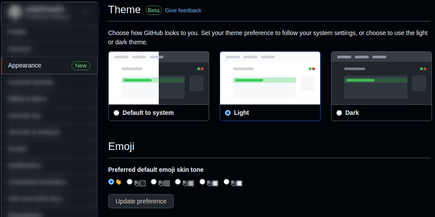The height and width of the screenshot is (217, 435).
Task: Choose the third emoji skin tone radio
Action: coord(153,182)
